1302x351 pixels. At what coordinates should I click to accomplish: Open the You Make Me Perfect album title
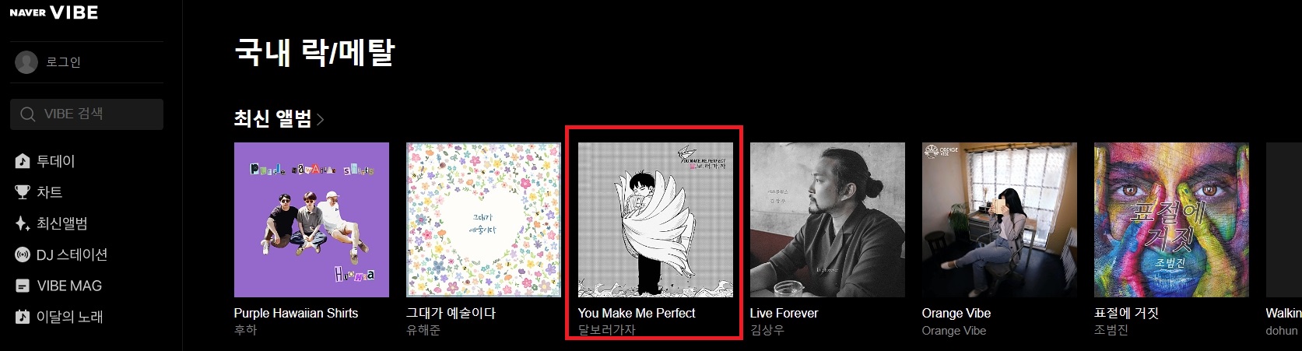(637, 313)
